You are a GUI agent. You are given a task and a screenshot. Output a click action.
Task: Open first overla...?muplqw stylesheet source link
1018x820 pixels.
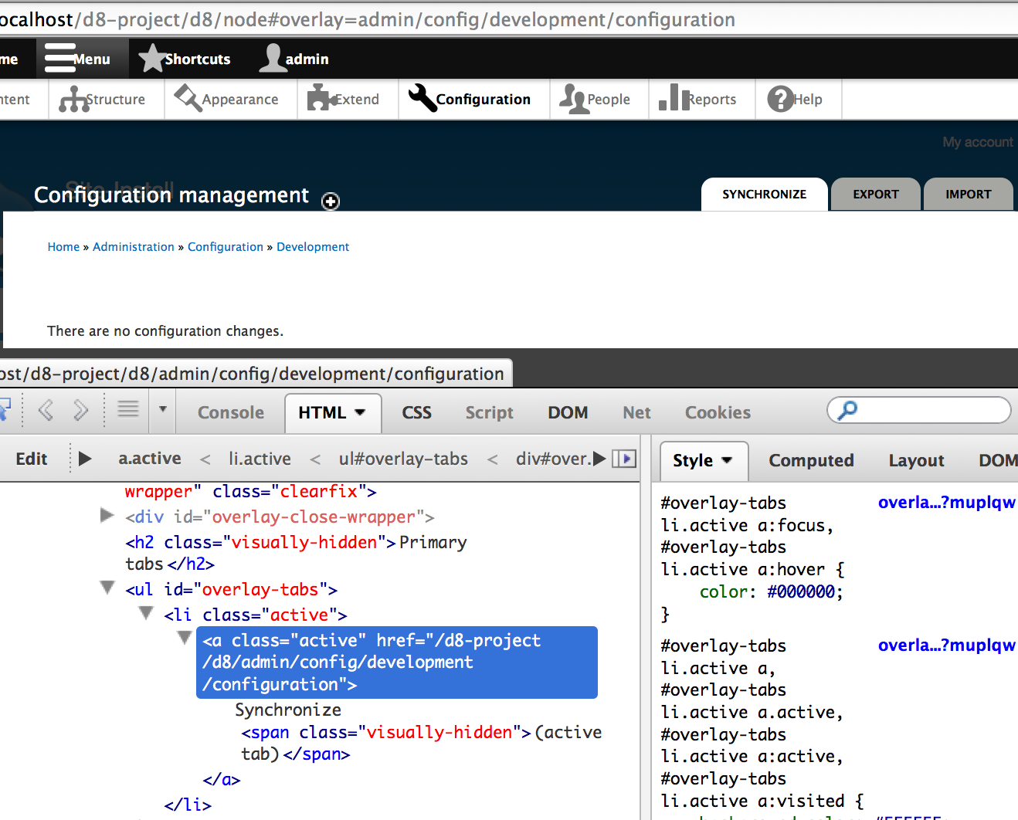click(946, 503)
